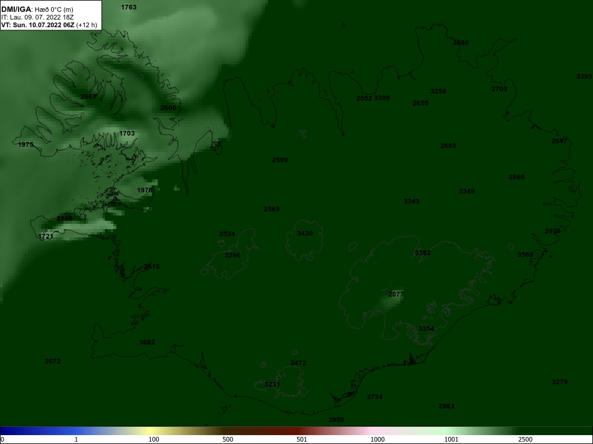Screen dimensions: 593x444
Task: Select the initial time line 'IT: Lau. 09. 07. 2022 18Z'
Action: [x=37, y=17]
